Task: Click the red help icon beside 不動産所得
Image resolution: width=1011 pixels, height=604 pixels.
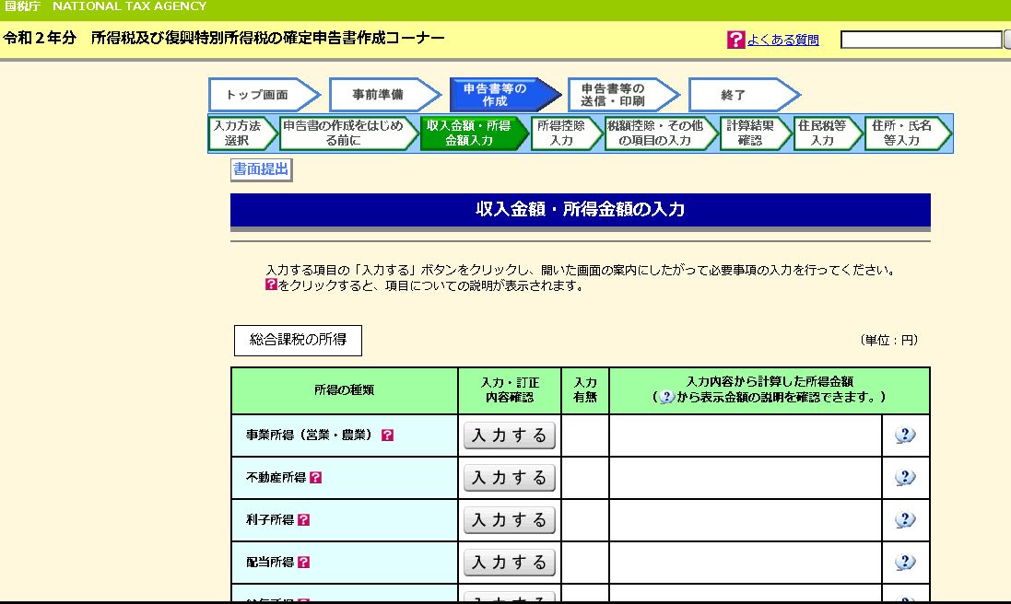Action: click(x=316, y=478)
